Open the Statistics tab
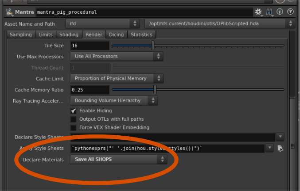300x191 pixels. pos(141,34)
